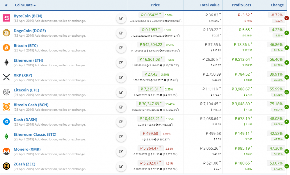Click the XRP logo icon
290x175 pixels.
point(6,77)
